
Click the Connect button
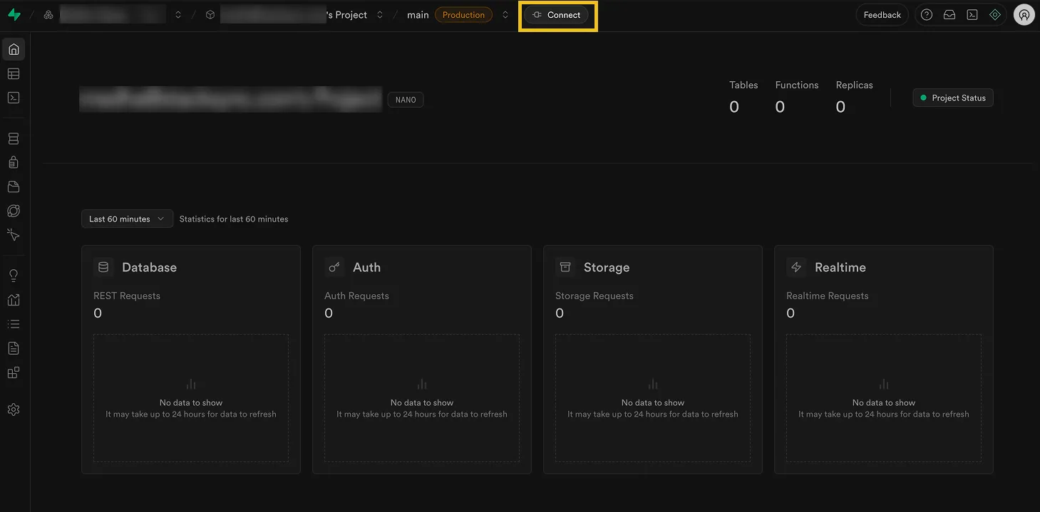(556, 15)
